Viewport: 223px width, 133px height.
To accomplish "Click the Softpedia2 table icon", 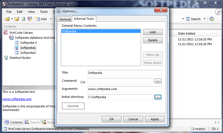I will tap(17, 53).
